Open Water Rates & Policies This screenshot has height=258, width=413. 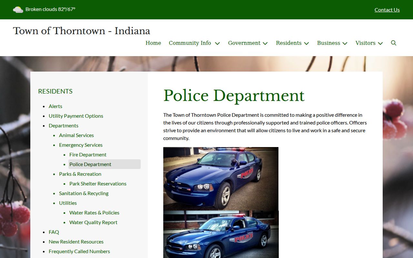(94, 213)
